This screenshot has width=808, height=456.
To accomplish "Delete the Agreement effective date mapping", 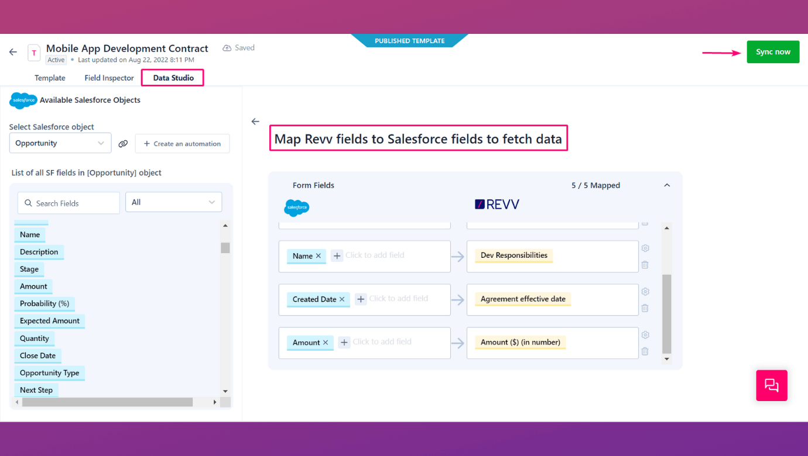I will click(645, 308).
